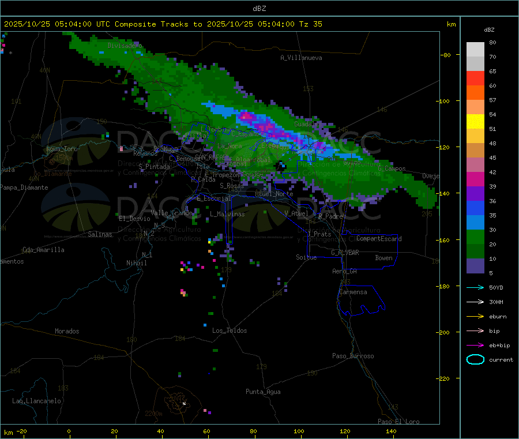Viewport: 519px width, 439px height.
Task: Click the 'km' label at bottom-left corner
Action: pos(8,433)
